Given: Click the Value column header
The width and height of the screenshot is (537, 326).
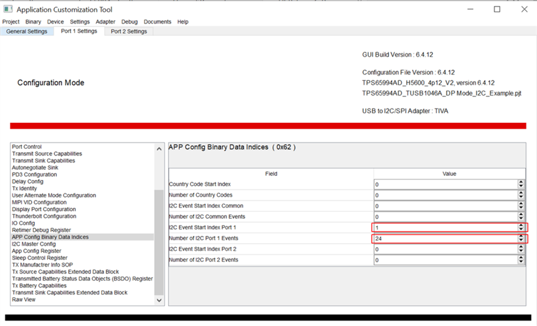Looking at the screenshot, I should [449, 174].
